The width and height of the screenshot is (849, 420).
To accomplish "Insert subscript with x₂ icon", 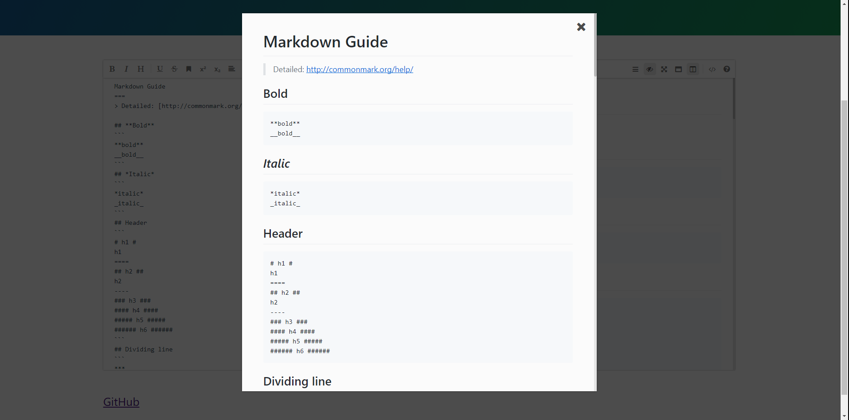I will [x=217, y=69].
